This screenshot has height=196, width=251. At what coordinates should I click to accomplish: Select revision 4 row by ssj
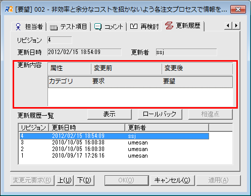click(114, 136)
